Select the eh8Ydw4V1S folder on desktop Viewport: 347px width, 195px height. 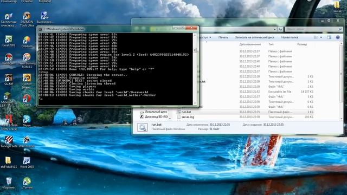click(9, 162)
